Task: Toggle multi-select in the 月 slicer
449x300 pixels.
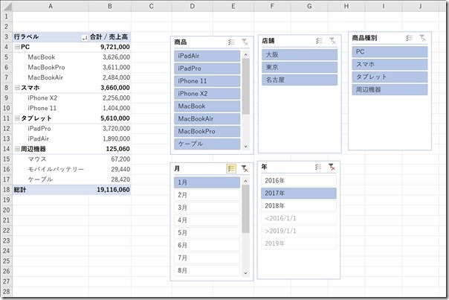Action: pyautogui.click(x=231, y=168)
